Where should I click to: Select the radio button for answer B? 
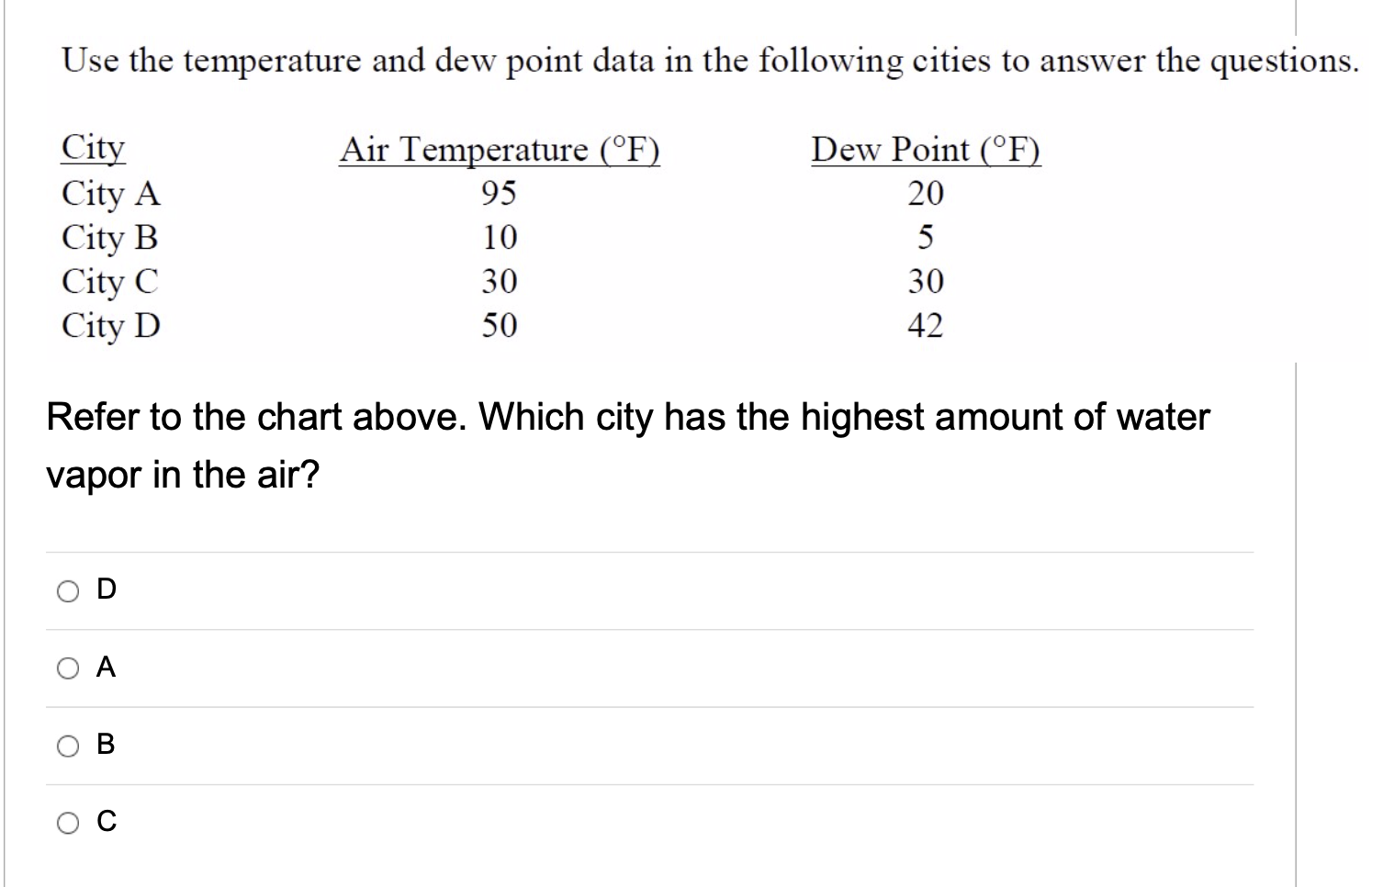[67, 747]
